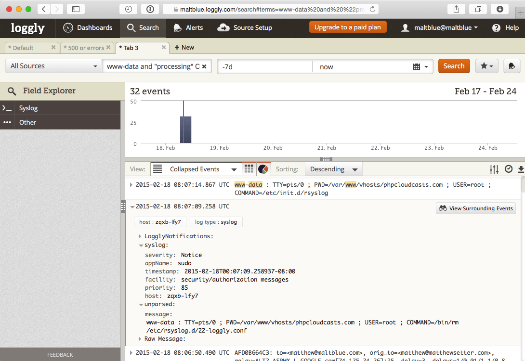Viewport: 525px width, 361px height.
Task: Open Safari history clock button
Action: click(x=128, y=9)
